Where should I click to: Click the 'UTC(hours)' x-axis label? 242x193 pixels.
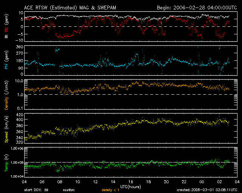tap(130, 187)
